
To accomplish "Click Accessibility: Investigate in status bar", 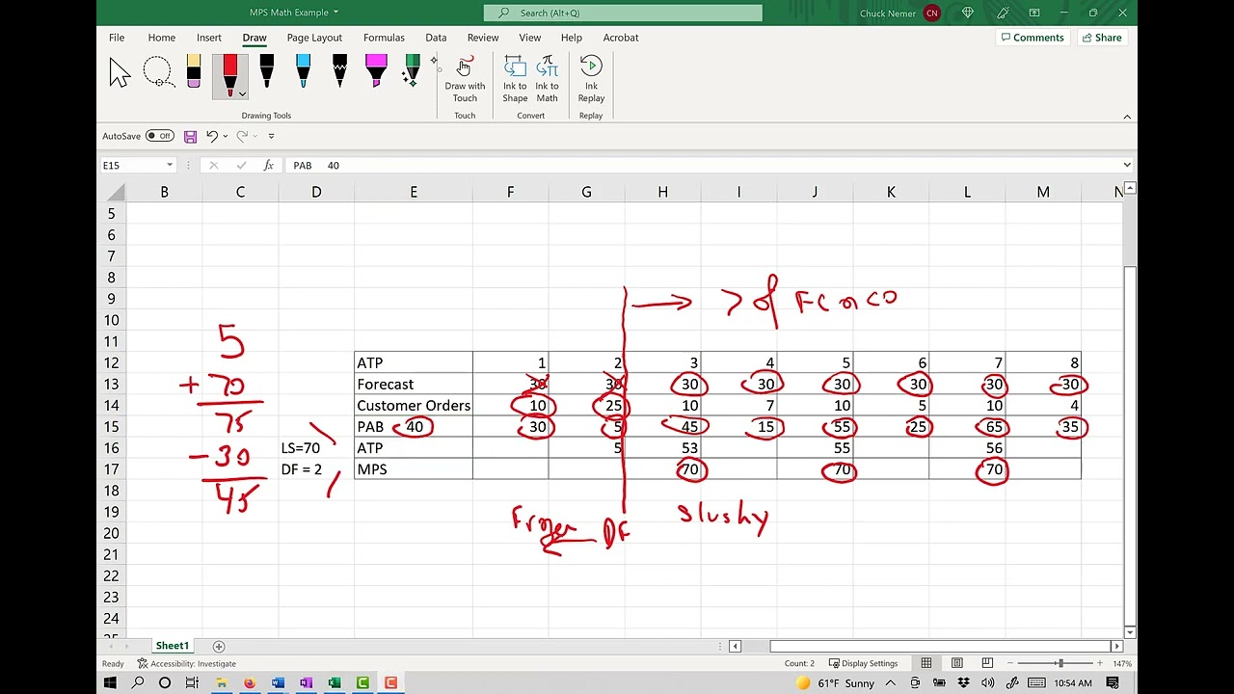I will click(187, 663).
